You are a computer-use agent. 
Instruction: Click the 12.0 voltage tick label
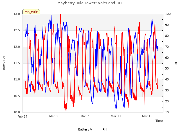pos(17,47)
